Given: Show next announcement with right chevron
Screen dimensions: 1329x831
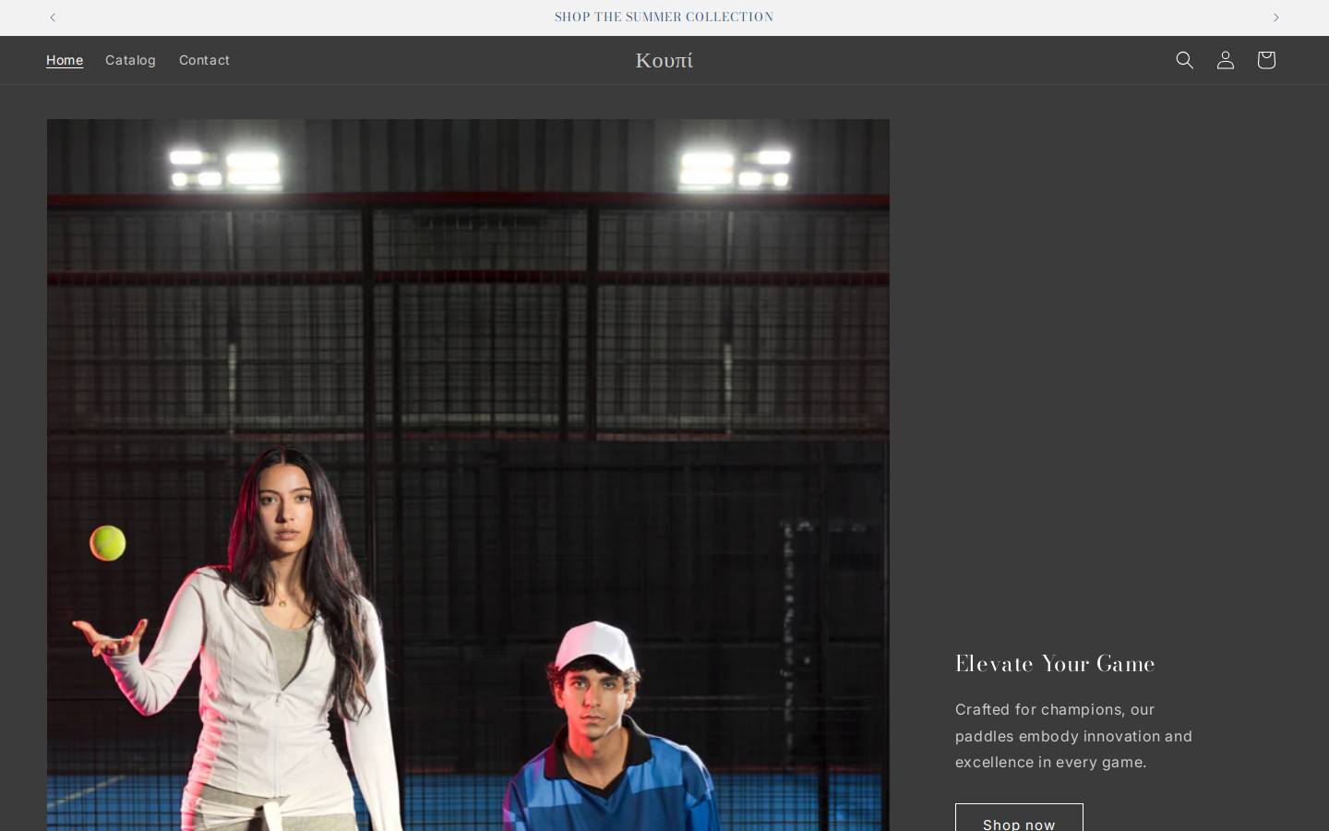Looking at the screenshot, I should pyautogui.click(x=1275, y=18).
